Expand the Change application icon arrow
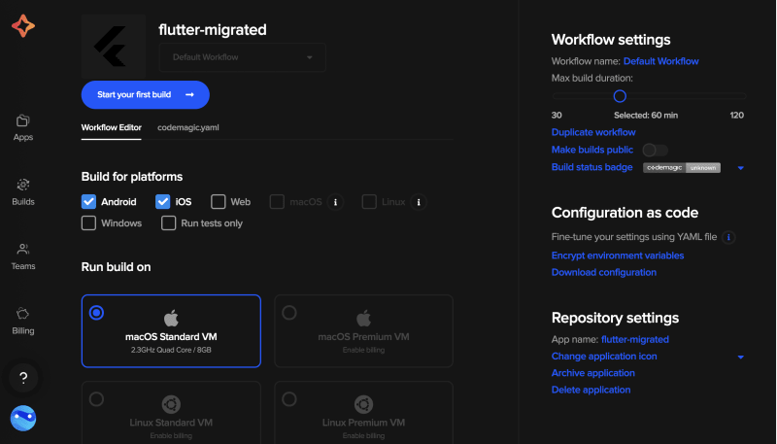Screen dimensions: 777x444 click(x=740, y=357)
